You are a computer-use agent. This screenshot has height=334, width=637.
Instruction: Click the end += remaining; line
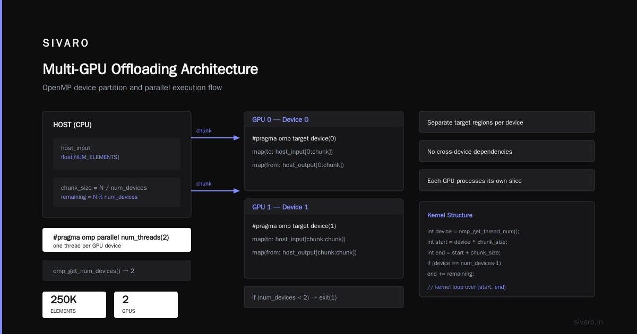click(450, 274)
